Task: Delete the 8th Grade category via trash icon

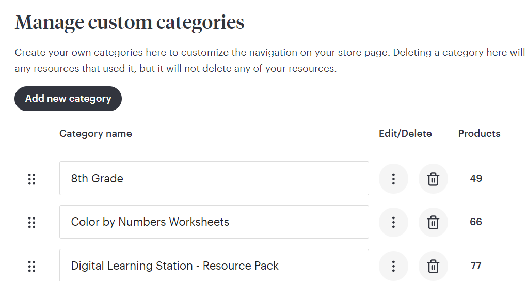Action: pos(433,179)
